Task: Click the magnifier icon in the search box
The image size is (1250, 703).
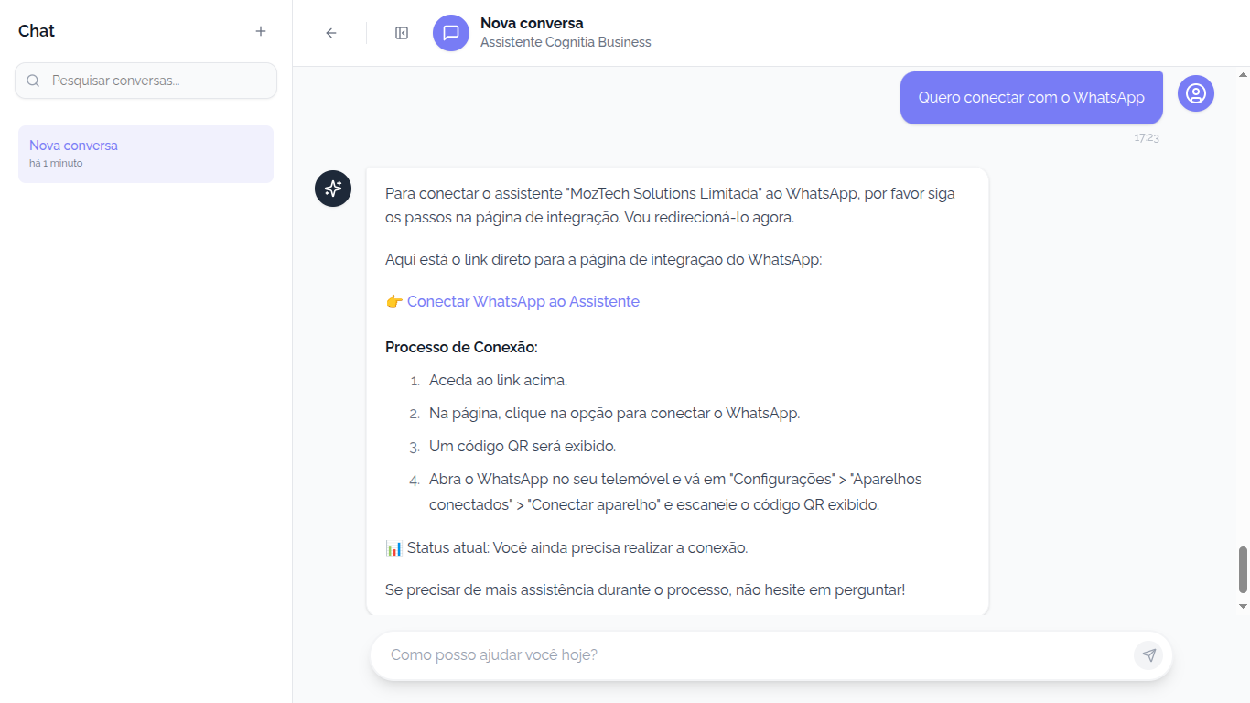Action: 33,81
